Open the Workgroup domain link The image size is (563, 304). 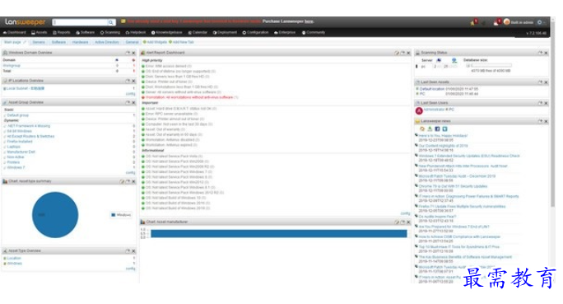click(x=12, y=65)
